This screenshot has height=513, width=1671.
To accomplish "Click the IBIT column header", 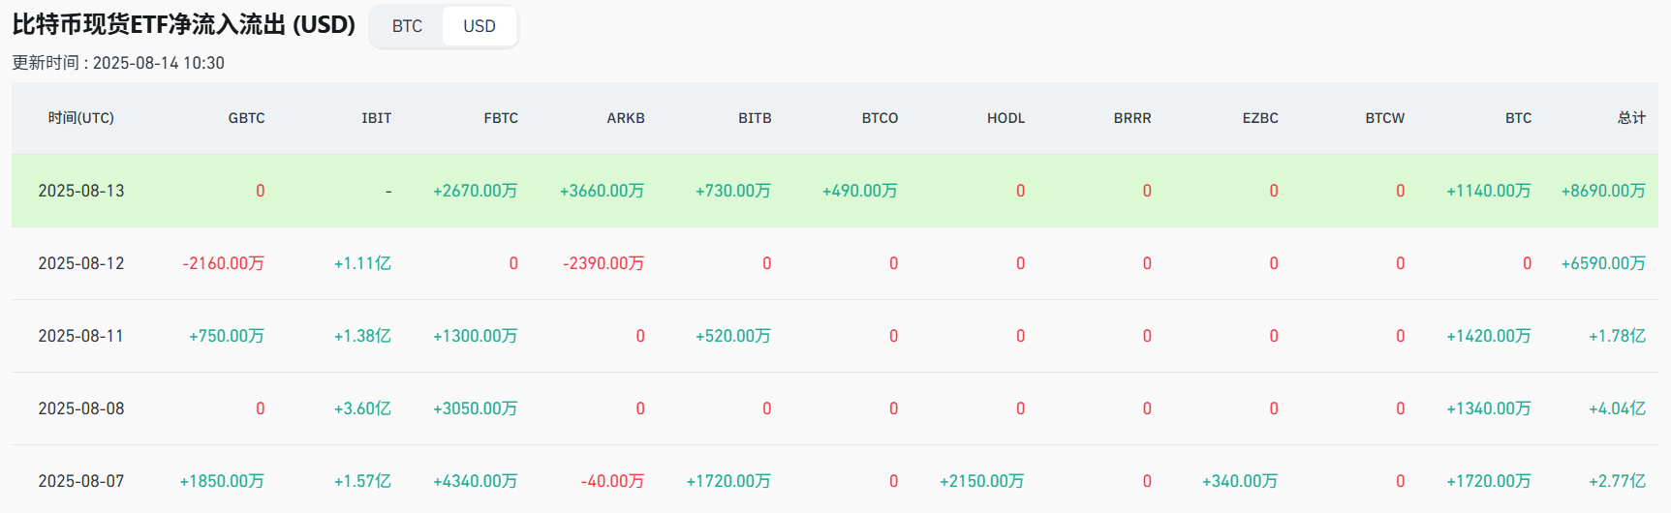I will 376,118.
